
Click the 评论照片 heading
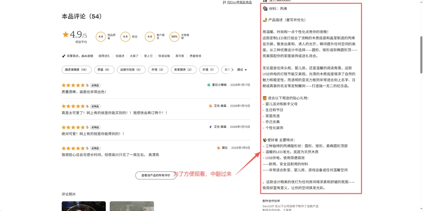click(69, 194)
